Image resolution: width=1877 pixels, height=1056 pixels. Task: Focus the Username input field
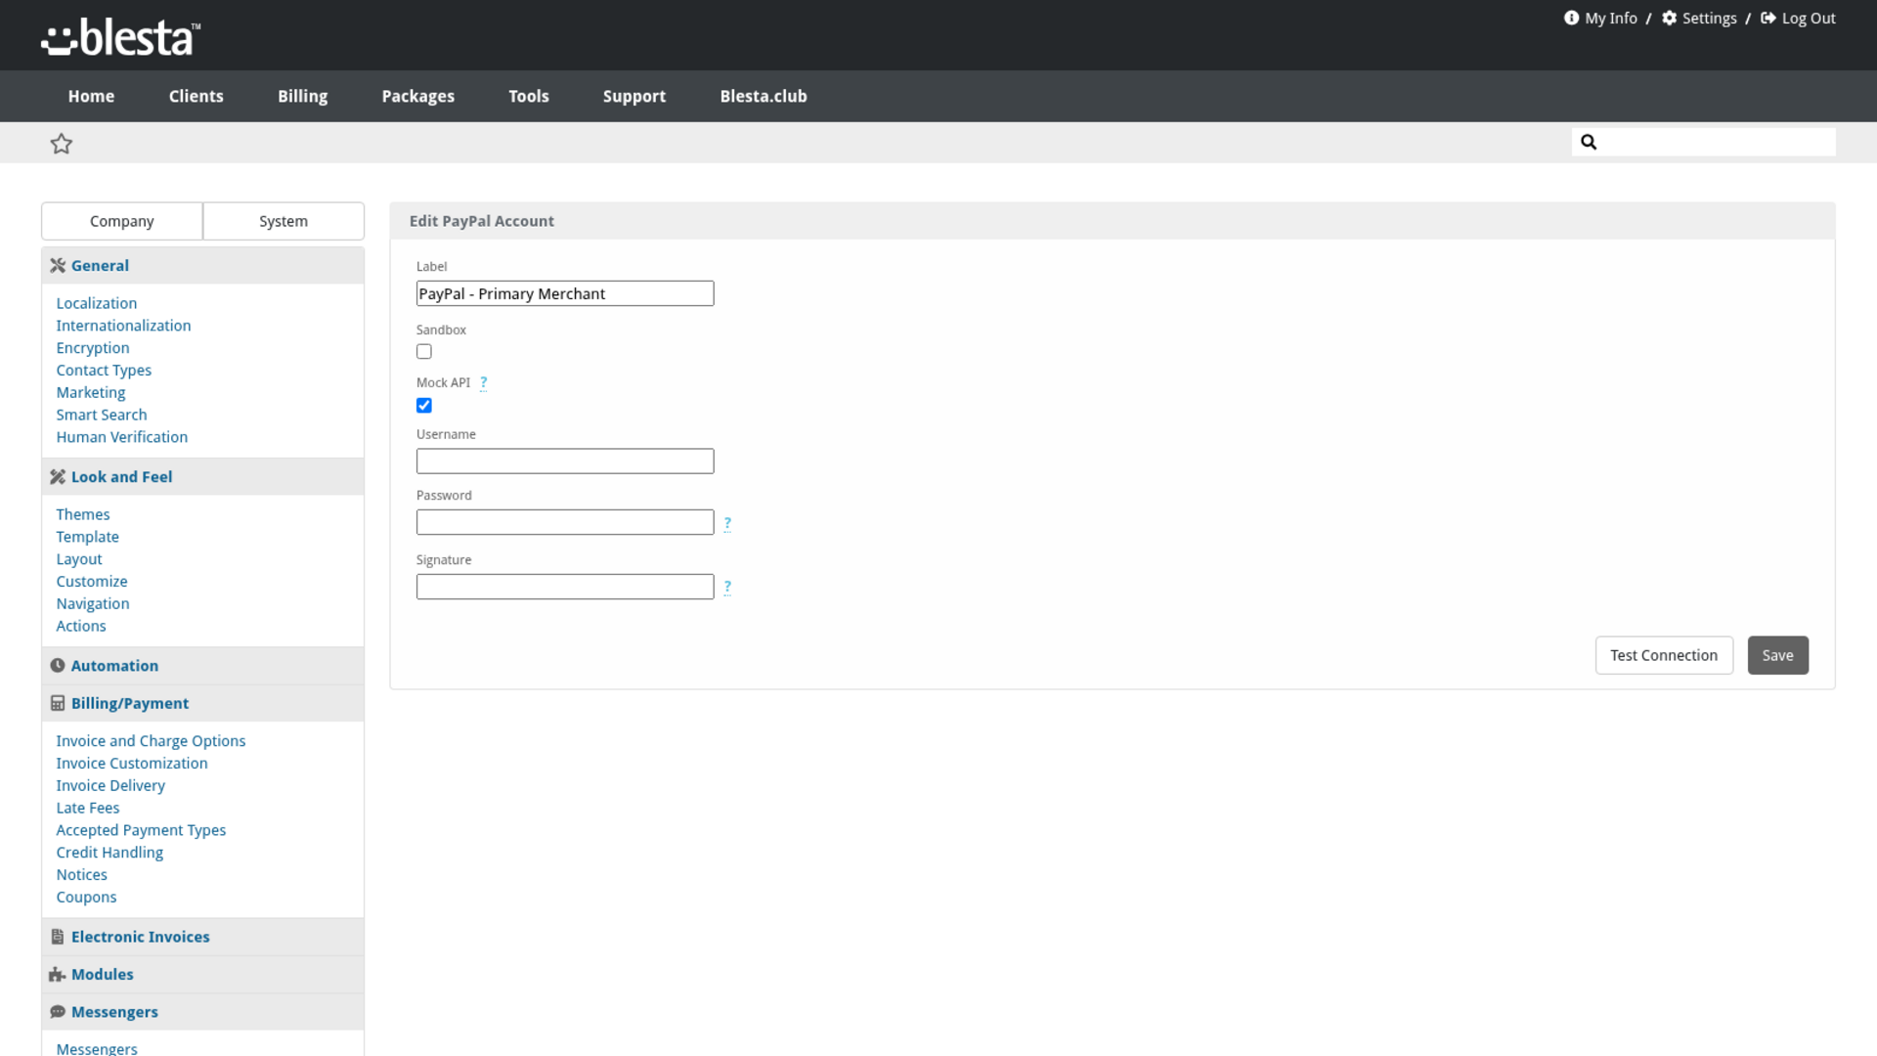tap(565, 462)
